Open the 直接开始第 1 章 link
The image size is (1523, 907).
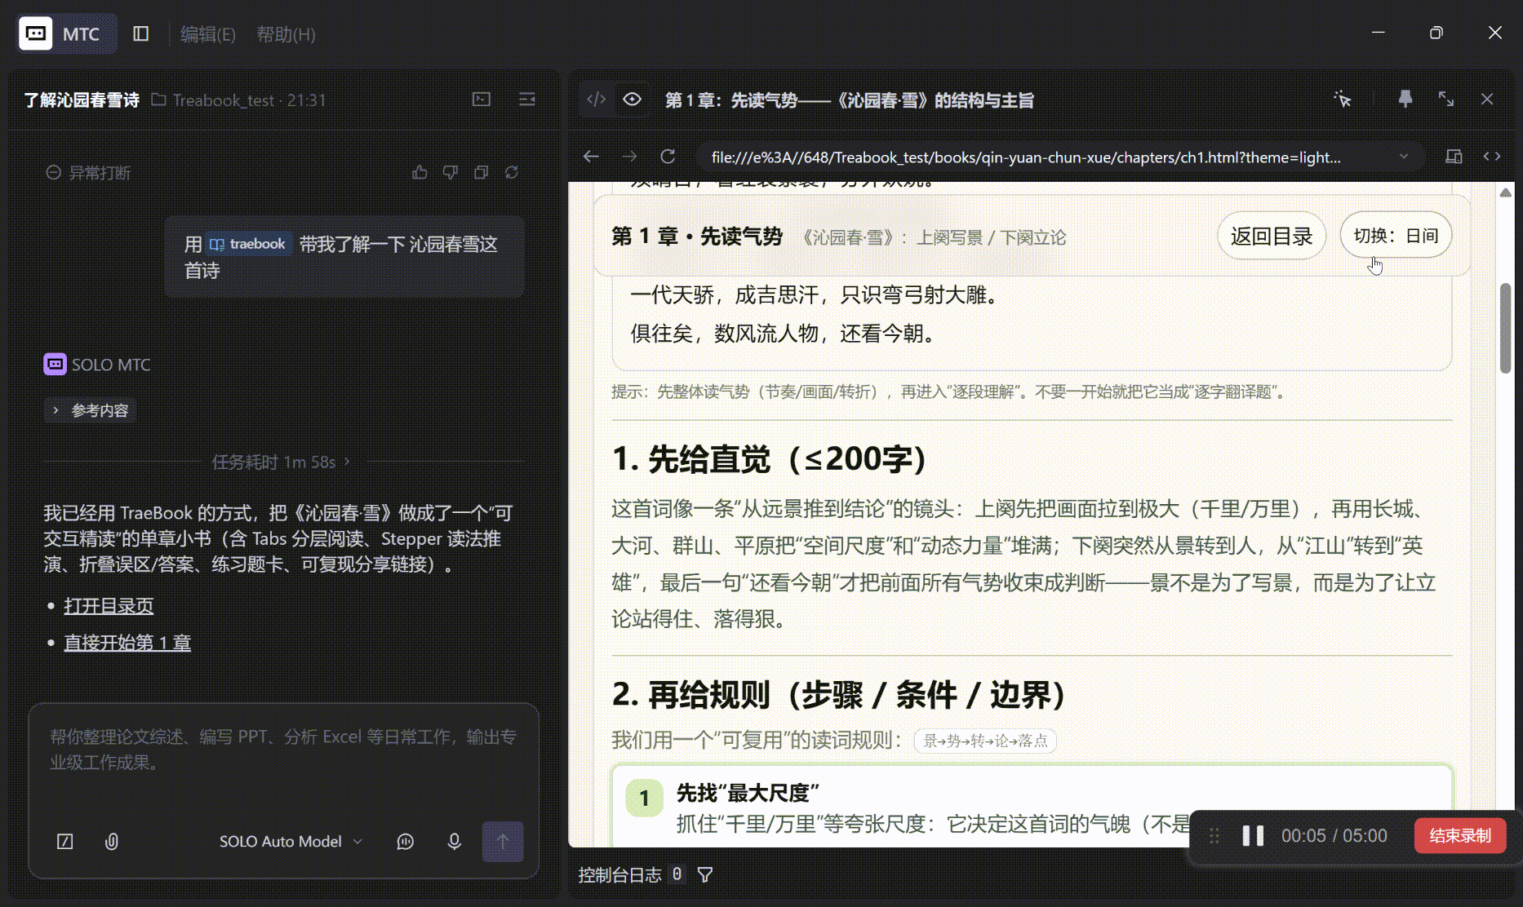coord(127,643)
